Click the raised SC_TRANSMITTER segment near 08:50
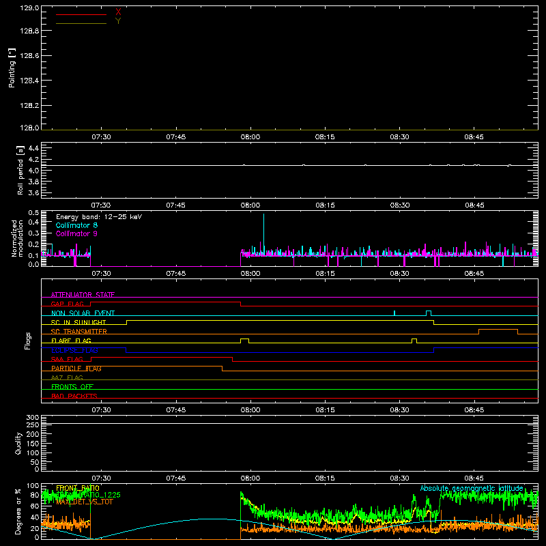The width and height of the screenshot is (546, 546). tap(498, 331)
